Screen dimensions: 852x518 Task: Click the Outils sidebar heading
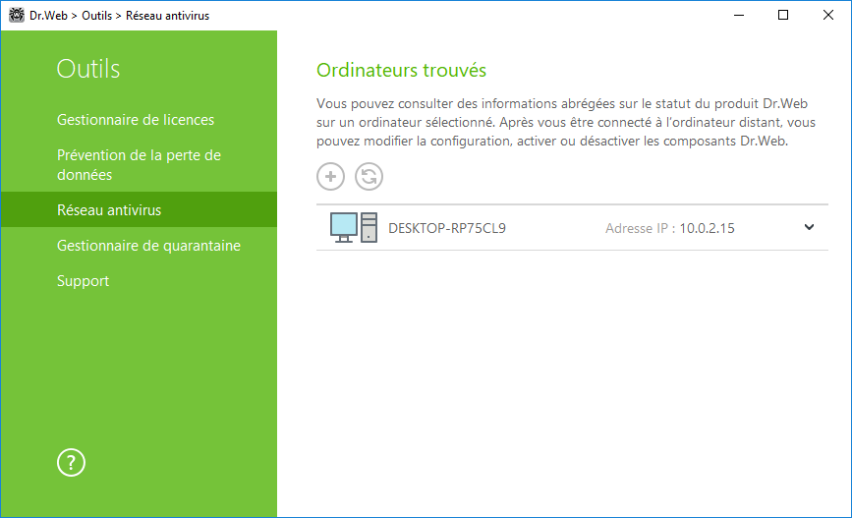tap(88, 69)
